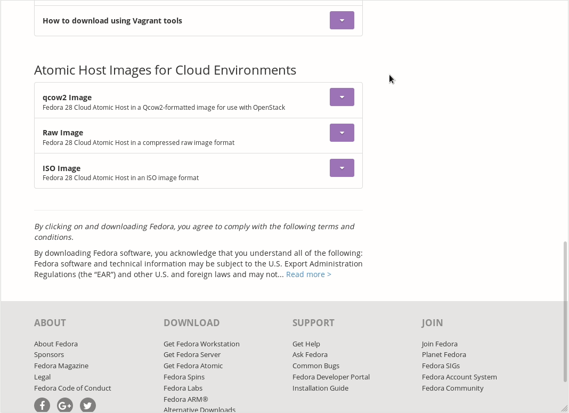Open the Fedora Spins link
Screen dimensions: 569x413
[184, 377]
